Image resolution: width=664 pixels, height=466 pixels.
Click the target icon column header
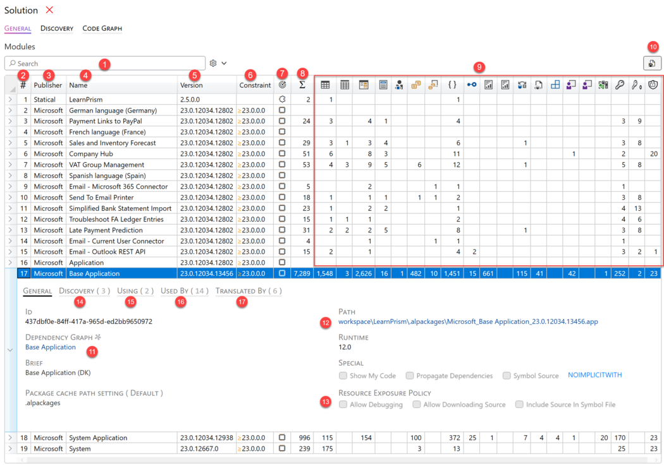(282, 85)
